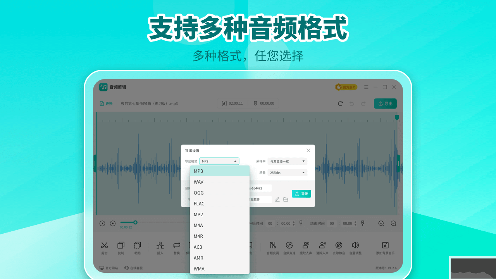
Task: Click the 00:00.00 selection time display
Action: click(264, 103)
